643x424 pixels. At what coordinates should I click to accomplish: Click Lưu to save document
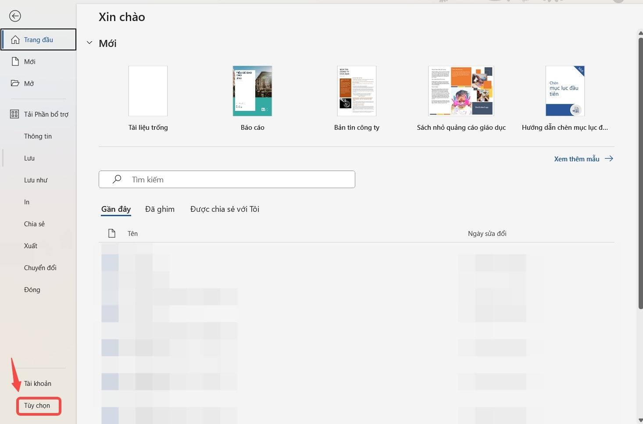(x=29, y=158)
